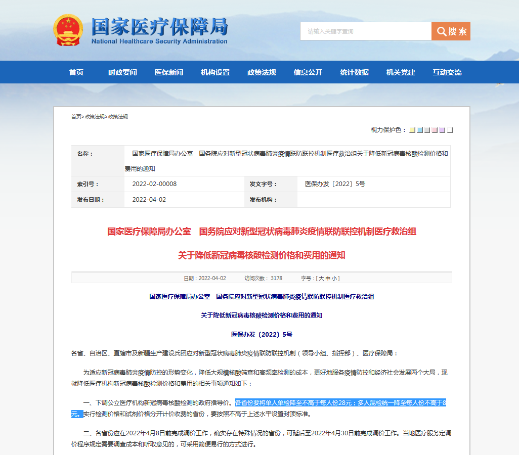Click the national emblem logo
The height and width of the screenshot is (455, 519).
[68, 30]
